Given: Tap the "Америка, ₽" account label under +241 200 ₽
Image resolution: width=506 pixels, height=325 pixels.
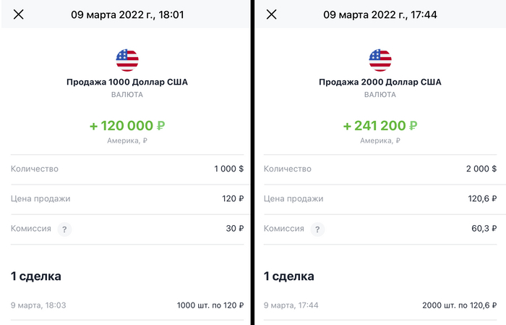Looking at the screenshot, I should 380,140.
